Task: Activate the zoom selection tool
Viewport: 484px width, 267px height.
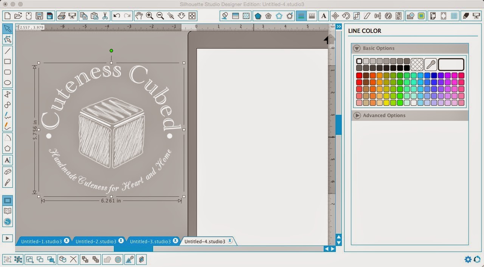Action: 171,16
